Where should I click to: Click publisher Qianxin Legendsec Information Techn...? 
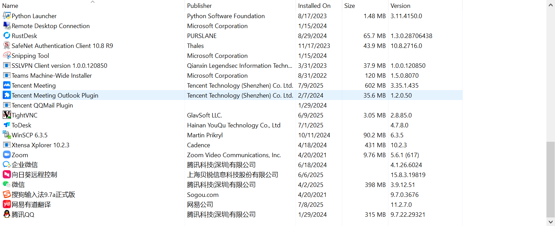239,66
